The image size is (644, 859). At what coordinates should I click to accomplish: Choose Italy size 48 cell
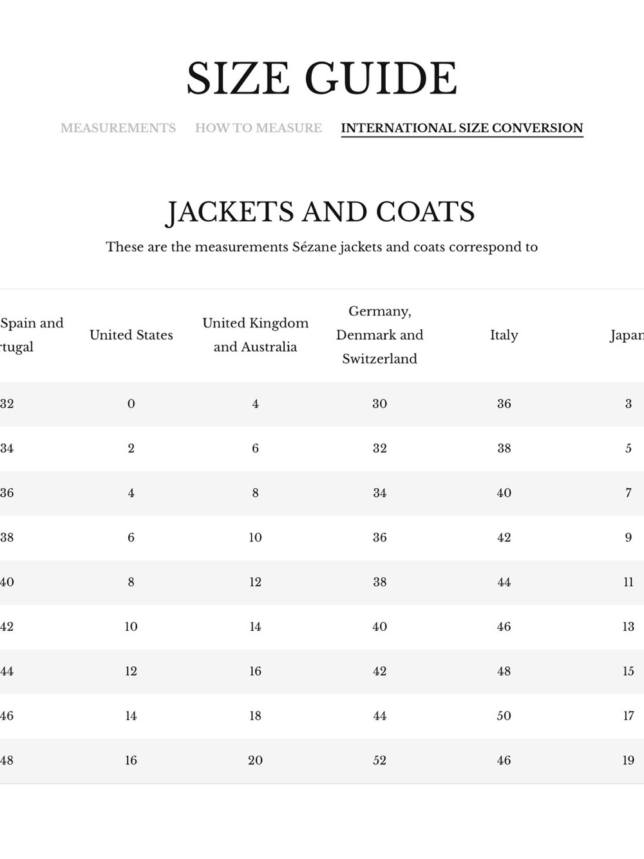[504, 671]
